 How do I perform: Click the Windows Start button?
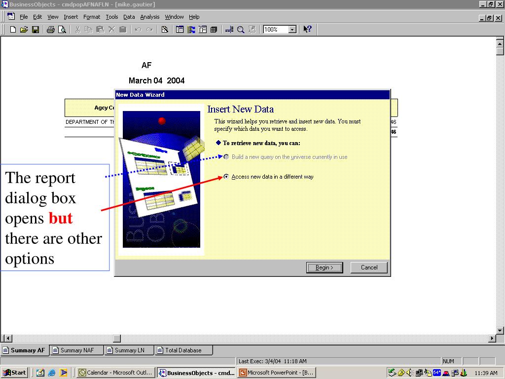[x=14, y=373]
